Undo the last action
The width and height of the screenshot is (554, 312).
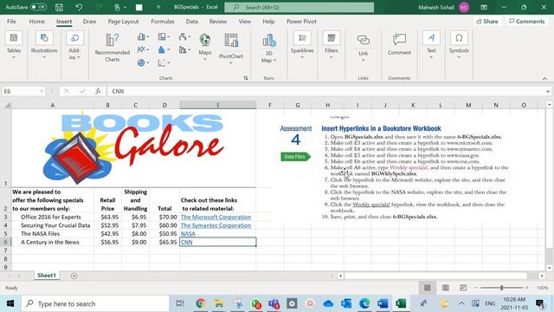point(79,7)
